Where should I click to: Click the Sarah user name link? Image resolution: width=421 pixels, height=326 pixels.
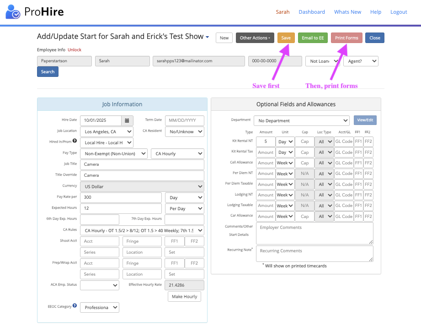click(x=282, y=12)
